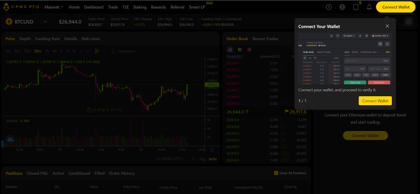Toggle log scale on chart

(x=202, y=159)
